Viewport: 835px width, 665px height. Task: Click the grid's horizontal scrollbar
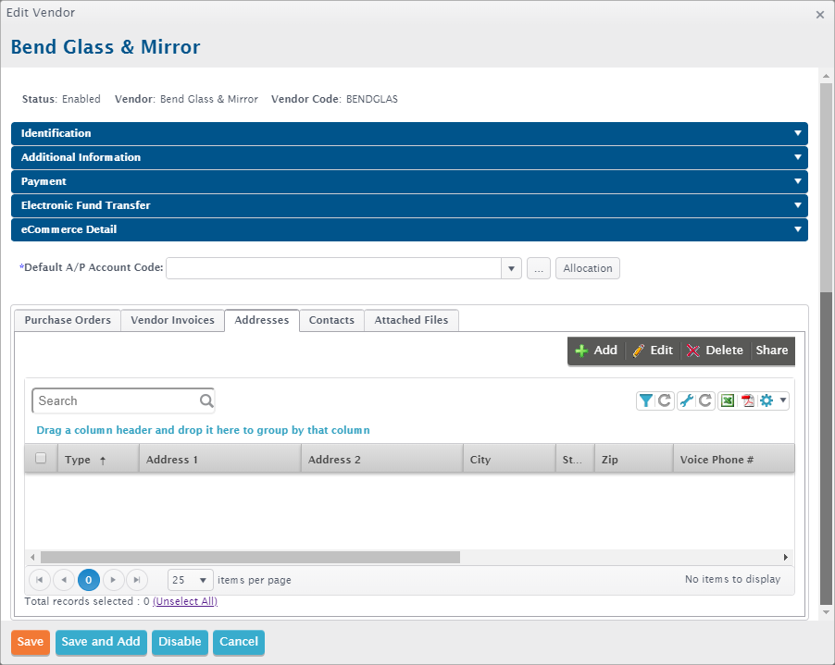coord(250,558)
